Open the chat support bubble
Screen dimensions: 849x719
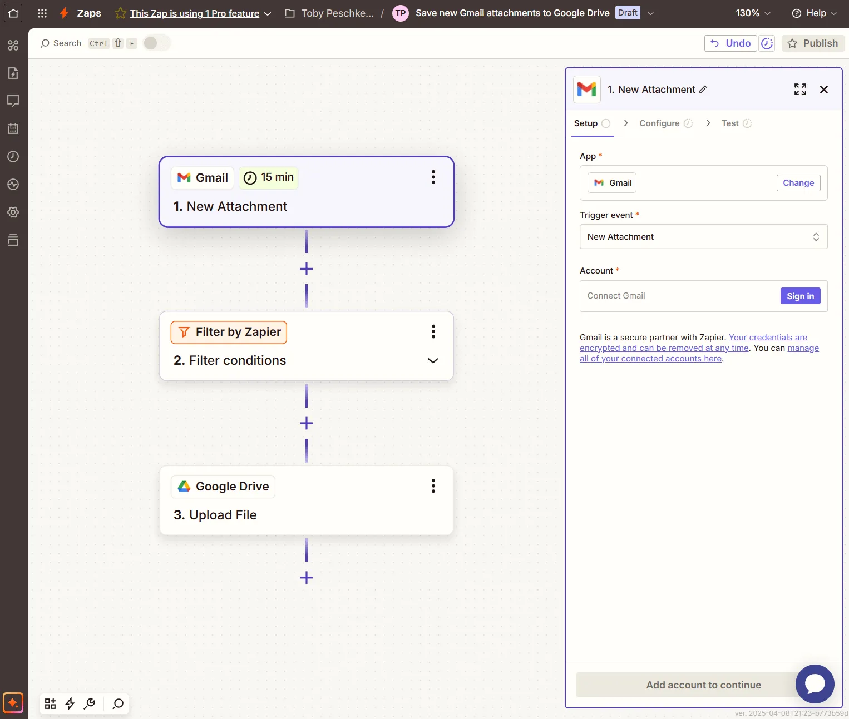[x=815, y=684]
